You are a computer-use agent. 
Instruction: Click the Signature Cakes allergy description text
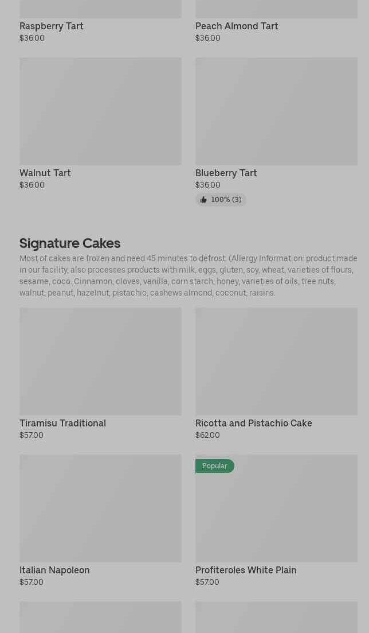[188, 275]
